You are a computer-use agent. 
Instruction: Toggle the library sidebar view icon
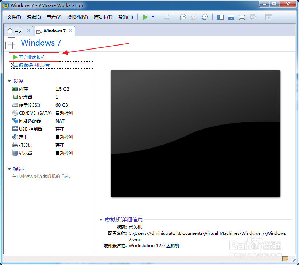click(220, 17)
